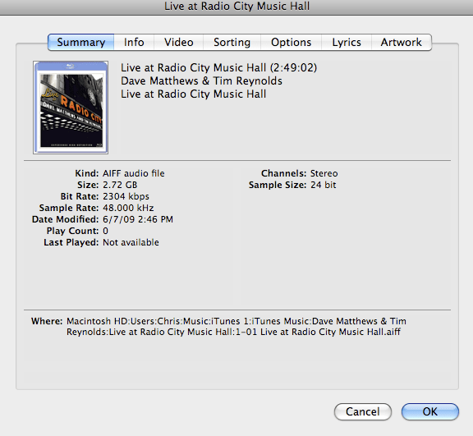The width and height of the screenshot is (473, 436).
Task: Click the Kind value AIFF audio file
Action: [x=134, y=173]
